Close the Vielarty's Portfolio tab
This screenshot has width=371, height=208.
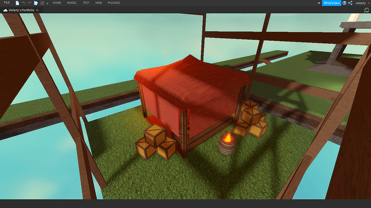(37, 10)
